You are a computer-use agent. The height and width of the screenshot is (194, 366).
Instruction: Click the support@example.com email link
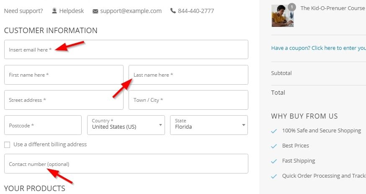coord(131,11)
